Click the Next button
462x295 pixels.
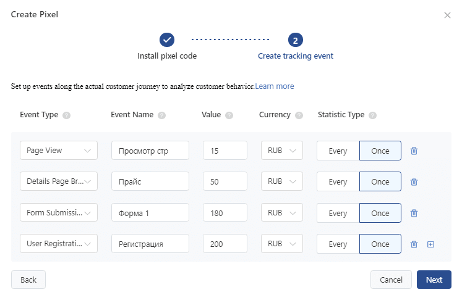434,280
